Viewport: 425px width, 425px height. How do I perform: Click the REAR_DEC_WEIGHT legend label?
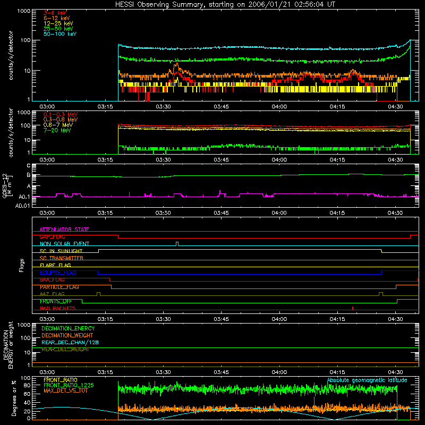(x=65, y=350)
